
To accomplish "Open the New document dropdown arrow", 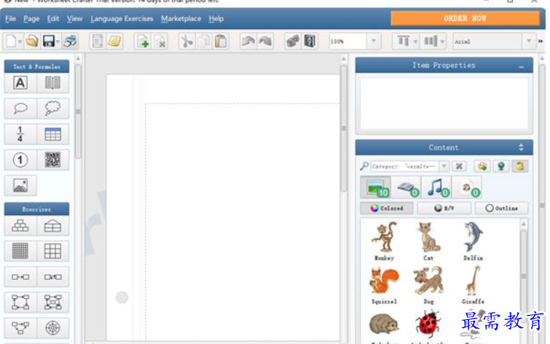I will (20, 42).
